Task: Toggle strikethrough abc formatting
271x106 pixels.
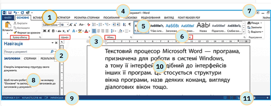Action: point(59,31)
